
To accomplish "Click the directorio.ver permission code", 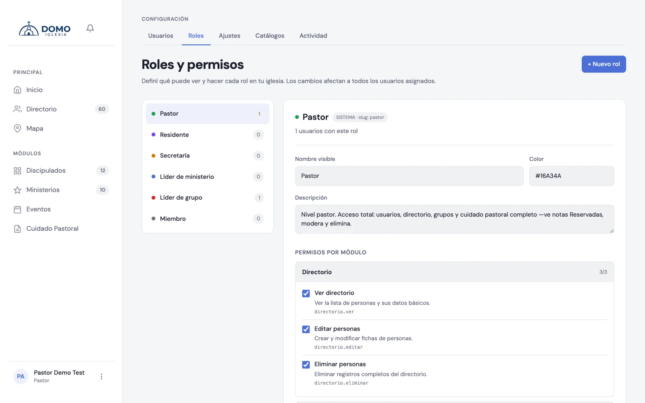I will [334, 312].
